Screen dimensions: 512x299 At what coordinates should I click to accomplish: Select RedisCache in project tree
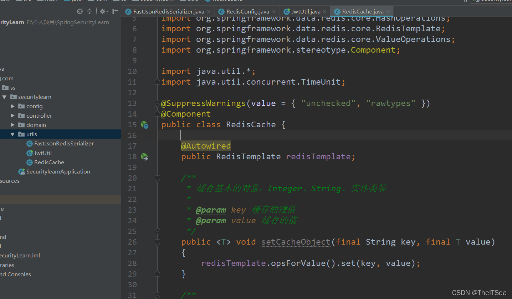49,162
